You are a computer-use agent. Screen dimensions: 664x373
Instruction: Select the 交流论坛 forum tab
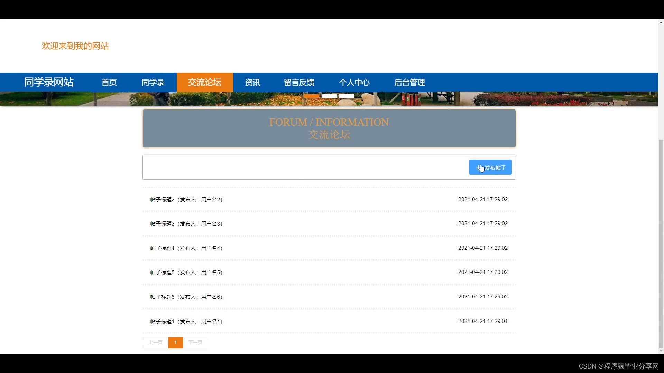point(205,83)
